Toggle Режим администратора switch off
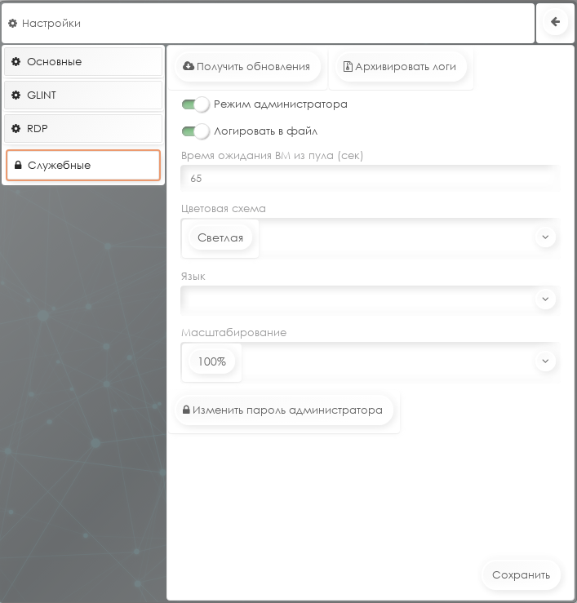Screen dimensions: 577x603 point(195,104)
